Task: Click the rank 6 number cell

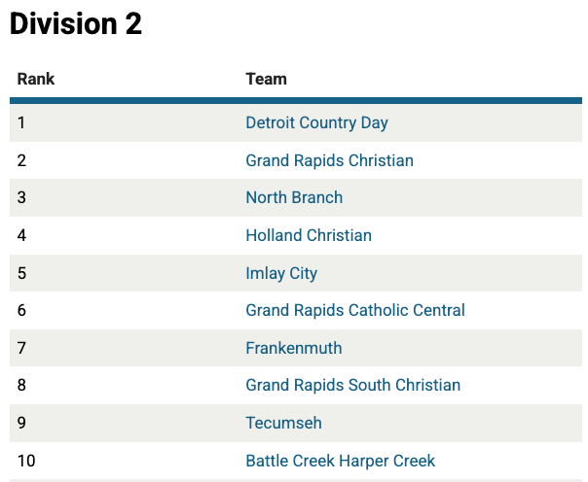Action: tap(22, 310)
